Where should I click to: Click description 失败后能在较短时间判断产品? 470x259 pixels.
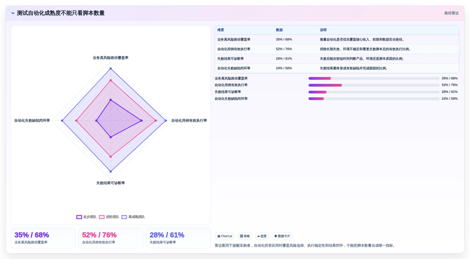tap(362, 59)
